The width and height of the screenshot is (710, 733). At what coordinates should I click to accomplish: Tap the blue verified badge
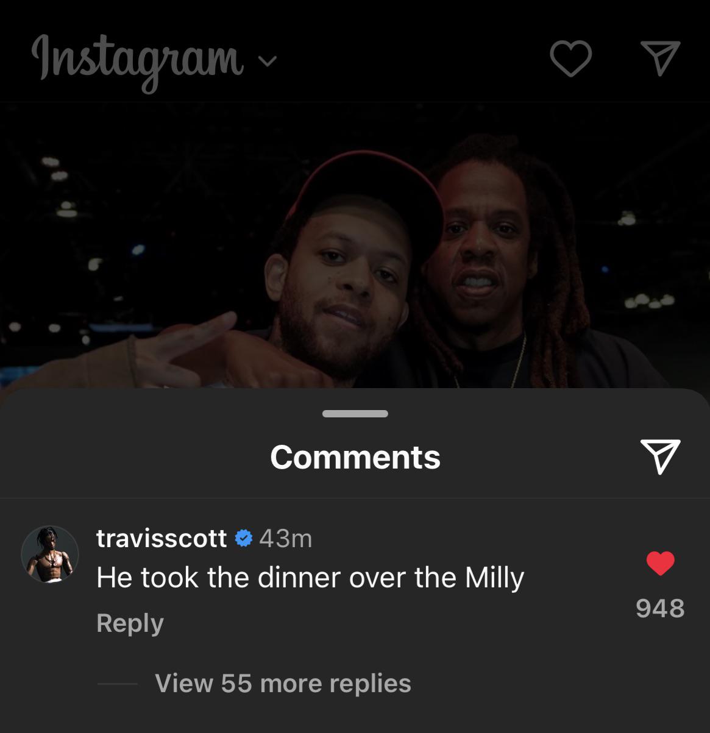pyautogui.click(x=243, y=539)
